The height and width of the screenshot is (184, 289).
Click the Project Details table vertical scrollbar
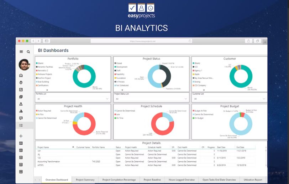266,156
